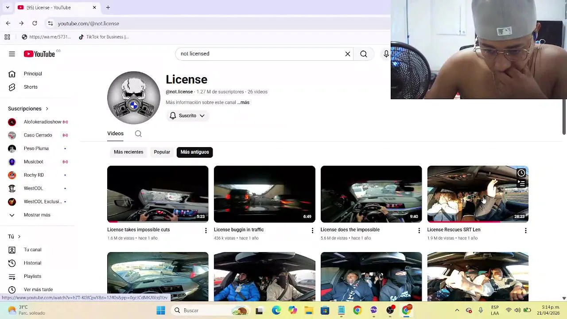The height and width of the screenshot is (319, 567).
Task: Open Microsoft Store from taskbar
Action: pos(325,311)
